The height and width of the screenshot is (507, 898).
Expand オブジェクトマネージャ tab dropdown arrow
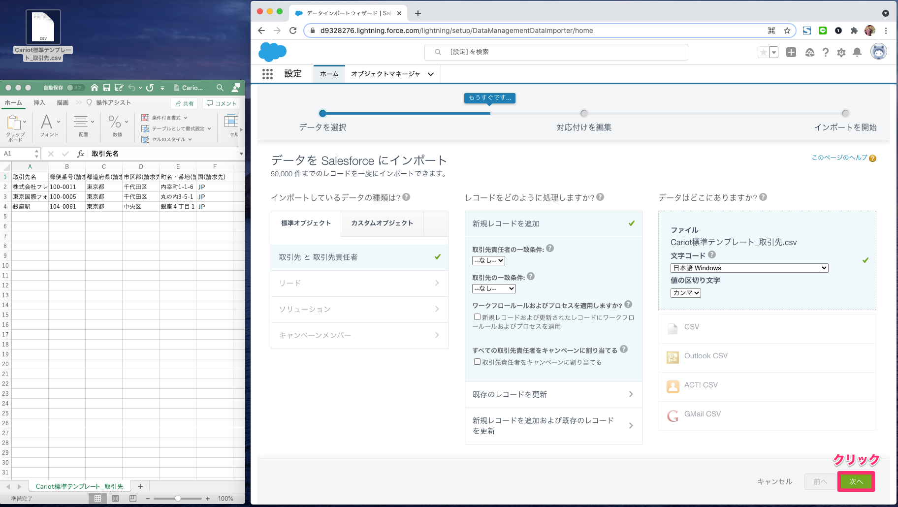pos(431,74)
